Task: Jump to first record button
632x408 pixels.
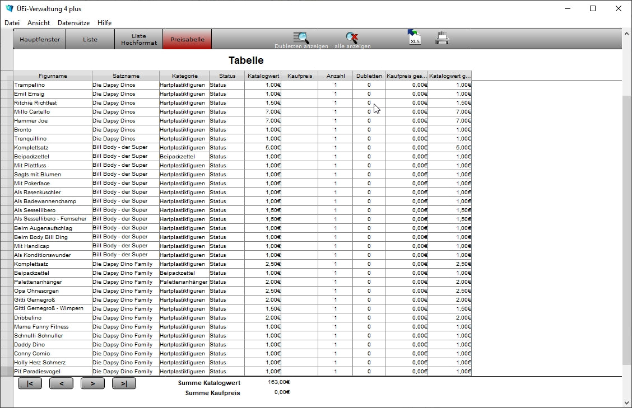Action: click(30, 383)
